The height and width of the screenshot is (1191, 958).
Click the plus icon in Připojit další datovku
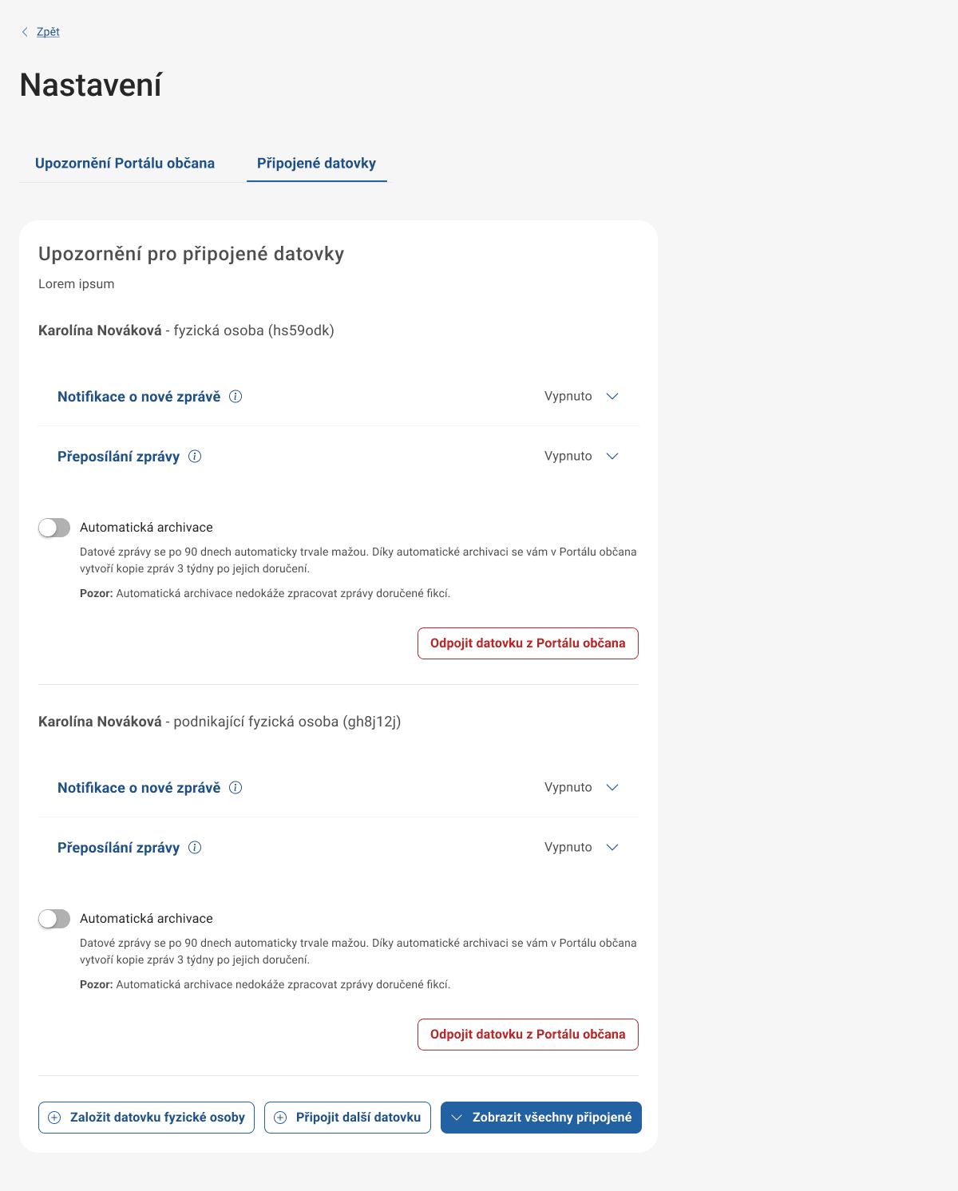pos(280,1118)
